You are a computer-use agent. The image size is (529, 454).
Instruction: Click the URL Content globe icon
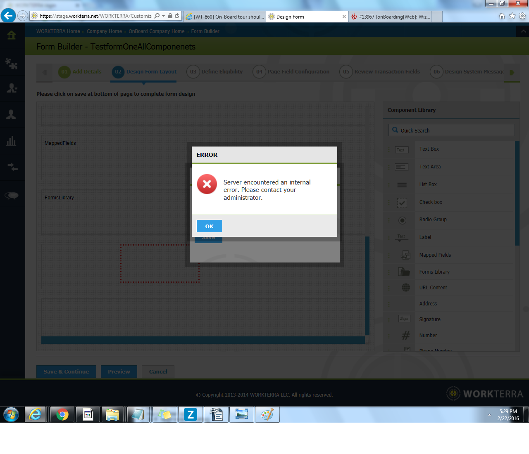(405, 288)
